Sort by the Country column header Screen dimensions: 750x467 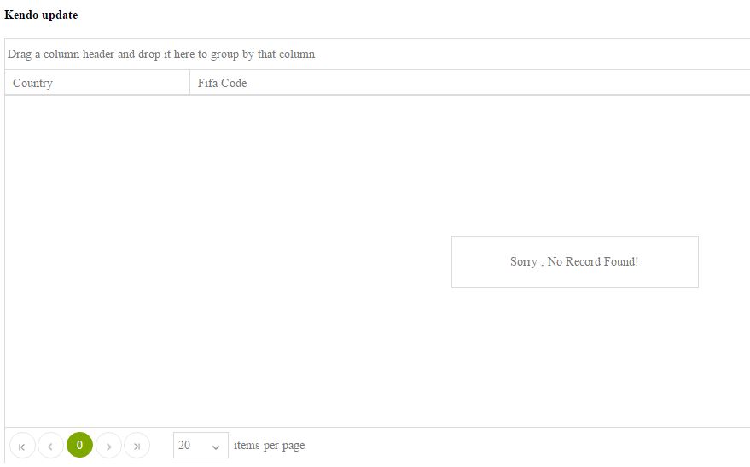point(33,83)
